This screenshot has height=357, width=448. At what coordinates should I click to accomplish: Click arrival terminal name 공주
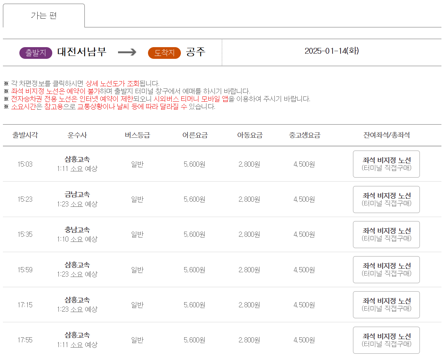[195, 52]
